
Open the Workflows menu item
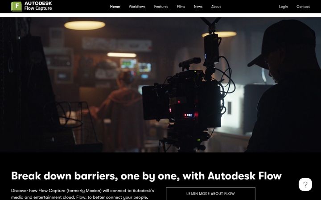pyautogui.click(x=137, y=7)
